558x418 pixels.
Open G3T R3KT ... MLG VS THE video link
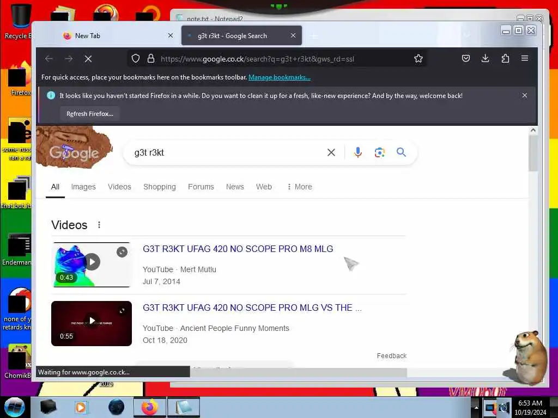click(x=252, y=308)
